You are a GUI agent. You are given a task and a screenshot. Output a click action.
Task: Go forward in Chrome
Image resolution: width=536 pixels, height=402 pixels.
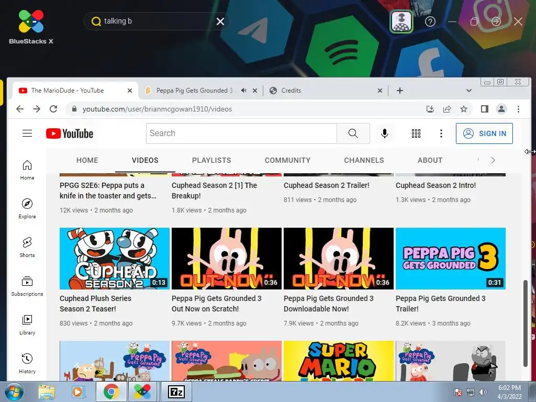point(37,109)
